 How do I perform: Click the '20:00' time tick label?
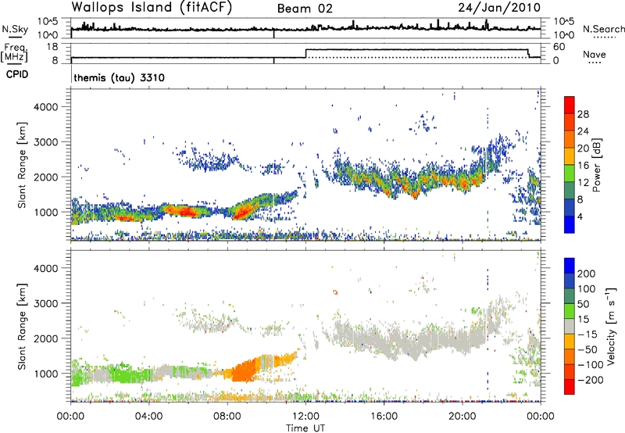(462, 417)
